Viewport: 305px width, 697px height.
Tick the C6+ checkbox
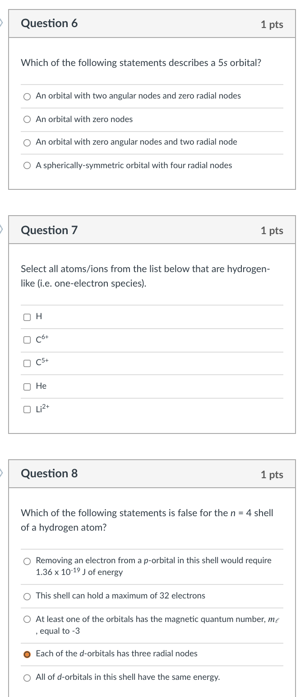[28, 340]
